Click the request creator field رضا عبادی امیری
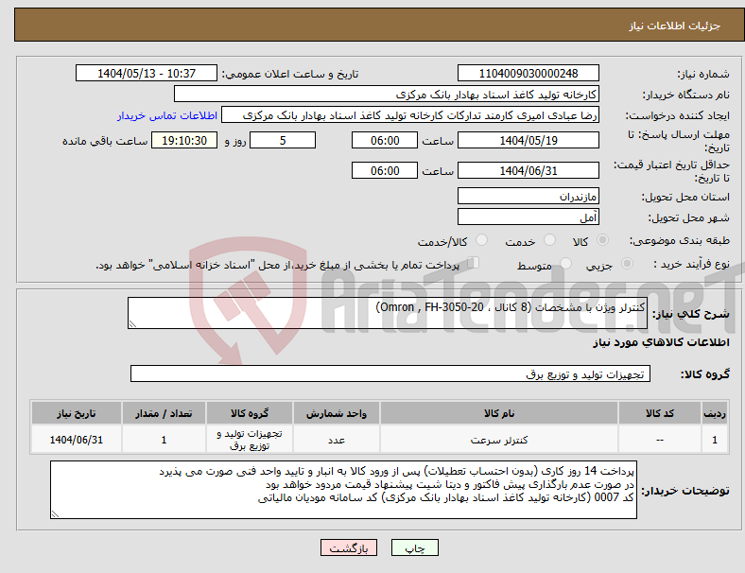This screenshot has width=745, height=573. 410,115
